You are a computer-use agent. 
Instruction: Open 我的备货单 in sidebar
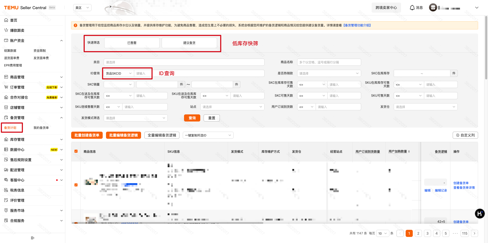[x=41, y=128]
